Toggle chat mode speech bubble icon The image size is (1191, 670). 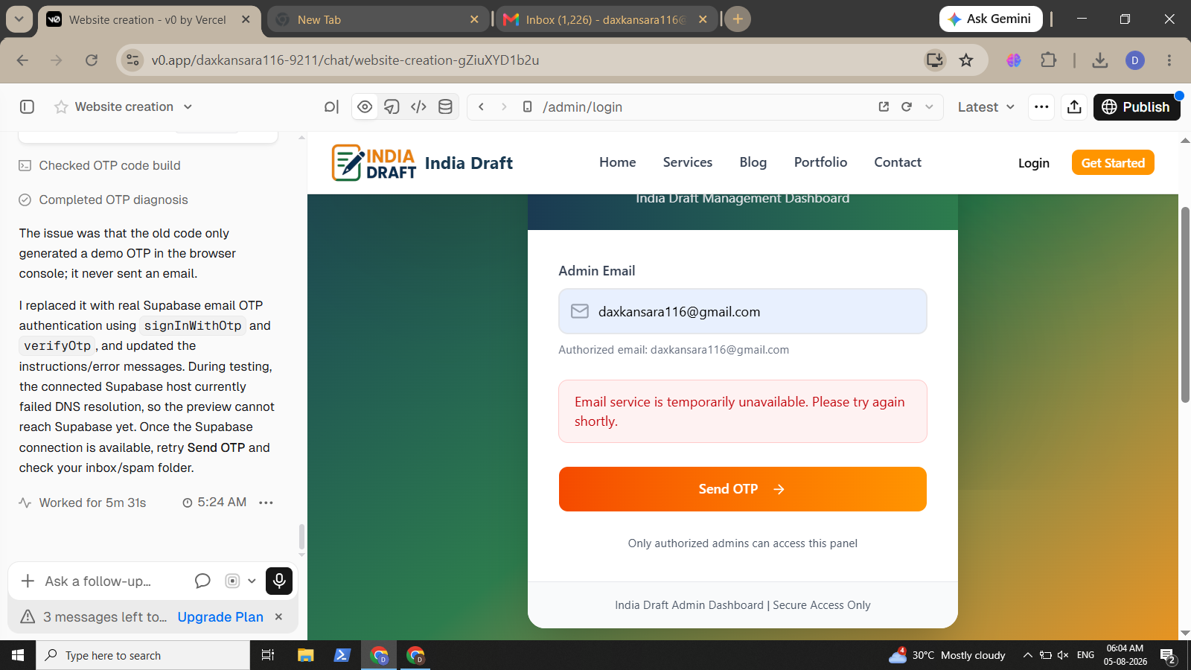tap(202, 581)
